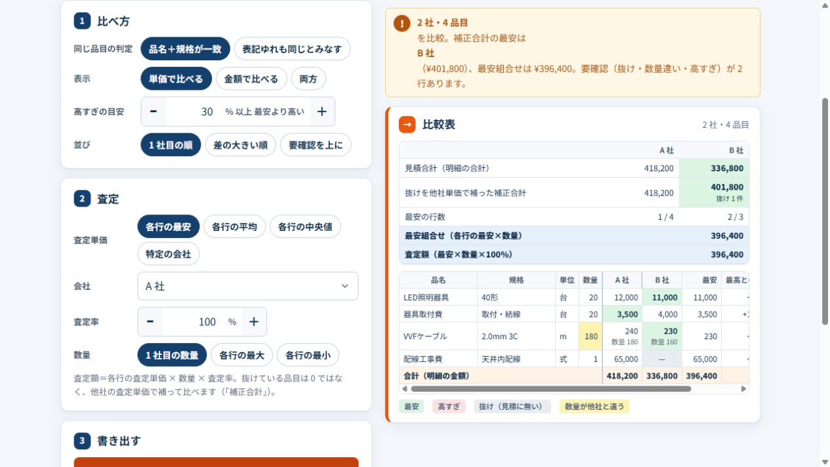830x467 pixels.
Task: Click the 配線工事費 row name
Action: pos(422,359)
